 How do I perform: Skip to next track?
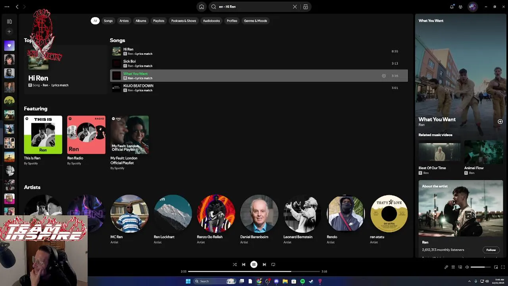[264, 264]
